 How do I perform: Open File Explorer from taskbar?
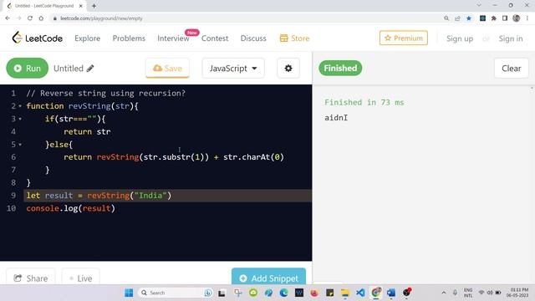point(345,293)
